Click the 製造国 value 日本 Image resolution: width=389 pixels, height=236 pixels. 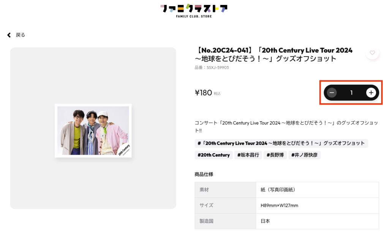tap(265, 221)
